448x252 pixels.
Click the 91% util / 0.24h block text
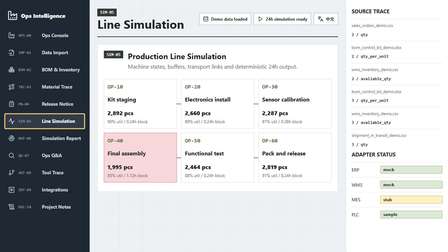point(282,176)
